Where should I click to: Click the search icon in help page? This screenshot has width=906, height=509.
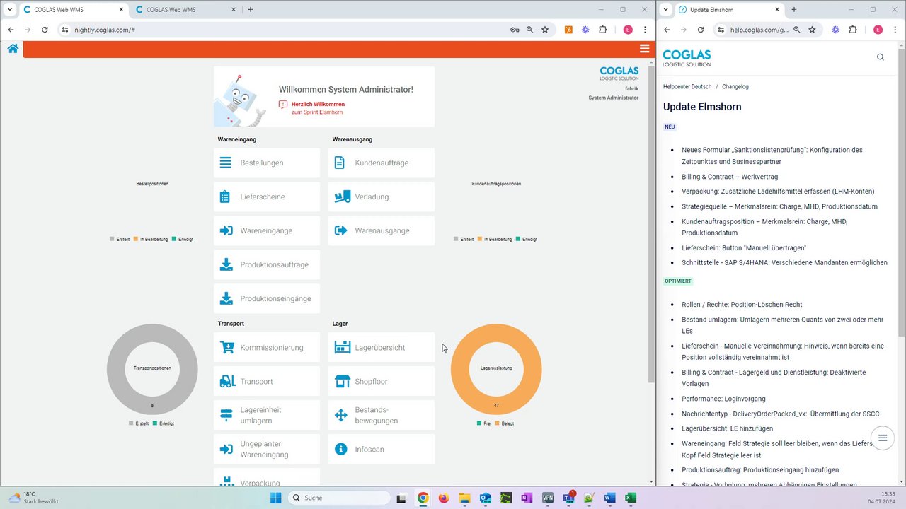click(881, 57)
